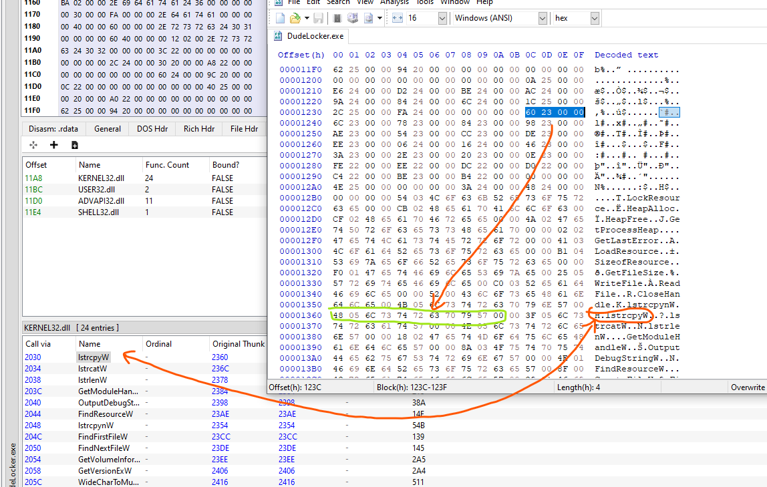Switch to the General tab
This screenshot has height=487, width=767.
point(108,128)
